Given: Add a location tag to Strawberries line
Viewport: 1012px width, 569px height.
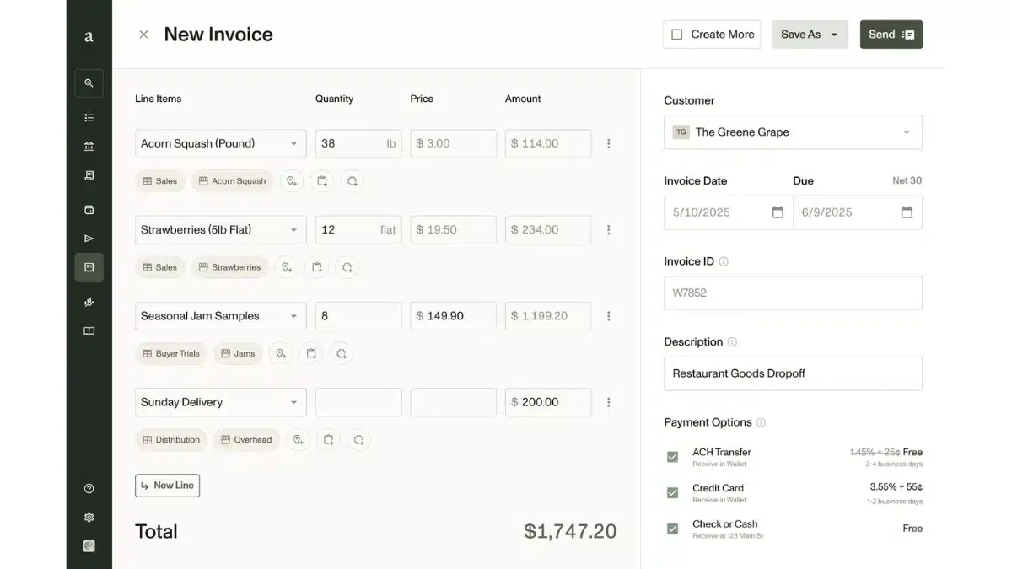Looking at the screenshot, I should 287,267.
